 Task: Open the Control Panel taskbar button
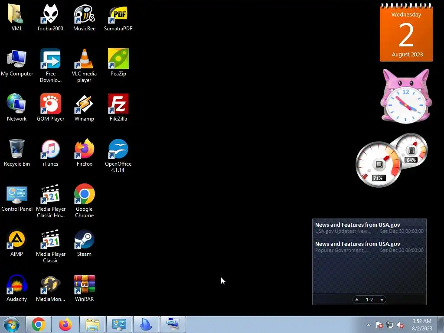pos(119,324)
